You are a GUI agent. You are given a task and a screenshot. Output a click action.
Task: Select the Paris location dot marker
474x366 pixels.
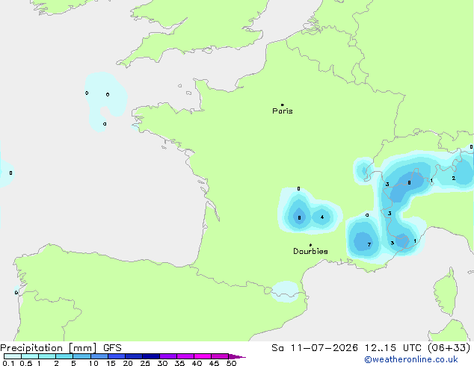tap(283, 105)
